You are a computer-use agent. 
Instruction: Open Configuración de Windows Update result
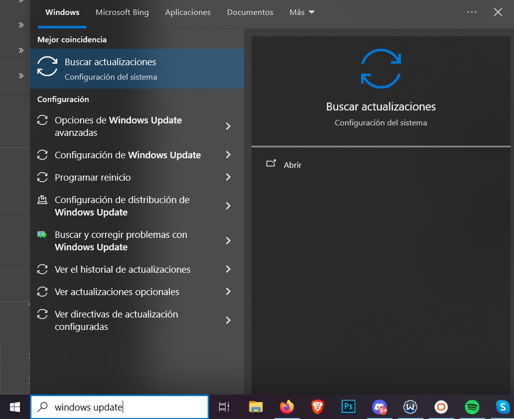click(x=136, y=155)
